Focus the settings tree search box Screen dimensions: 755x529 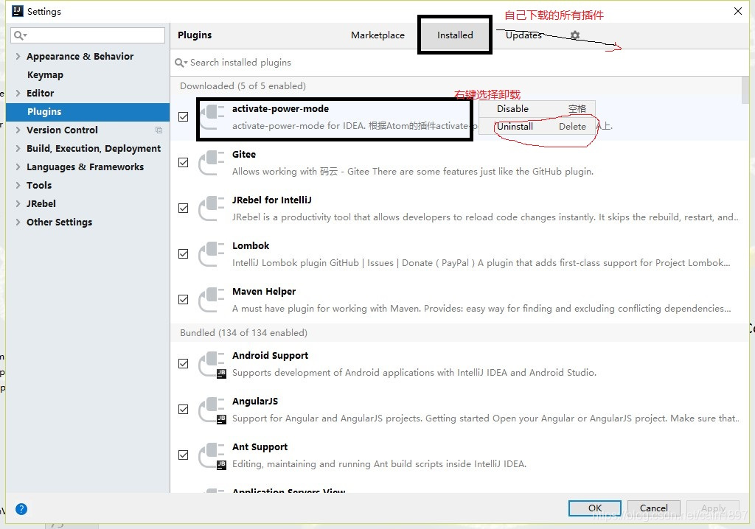pyautogui.click(x=88, y=35)
